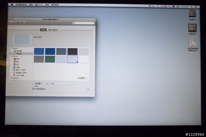Click the Time Machine menu bar icon

click(150, 6)
